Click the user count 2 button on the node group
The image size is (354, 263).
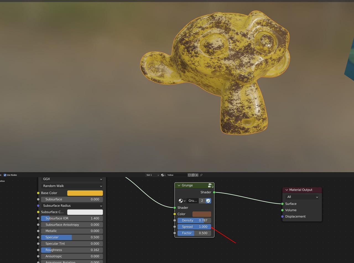tap(202, 201)
